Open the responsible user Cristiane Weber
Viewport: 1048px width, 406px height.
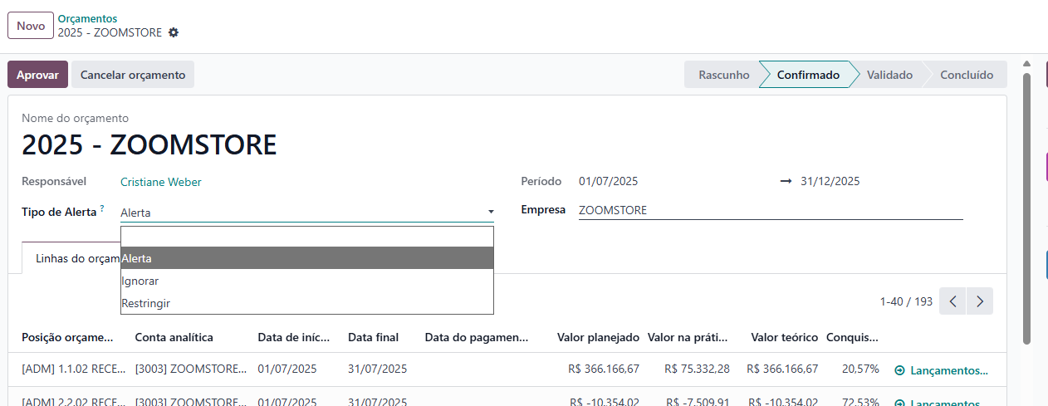tap(161, 182)
